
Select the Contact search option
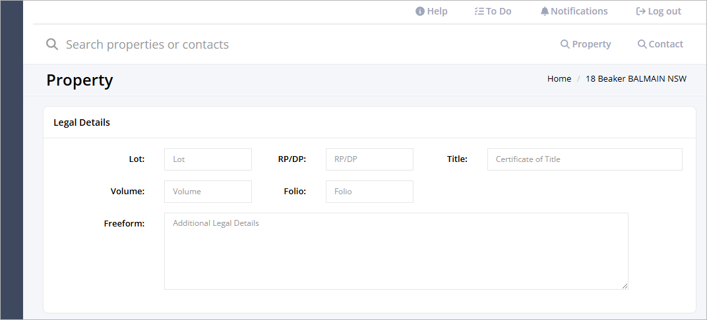coord(660,44)
